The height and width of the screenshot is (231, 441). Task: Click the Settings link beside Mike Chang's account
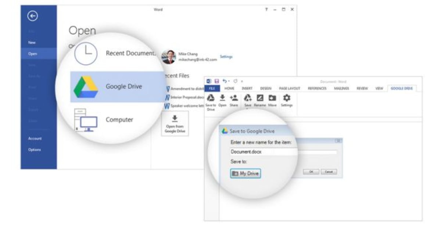pyautogui.click(x=226, y=57)
